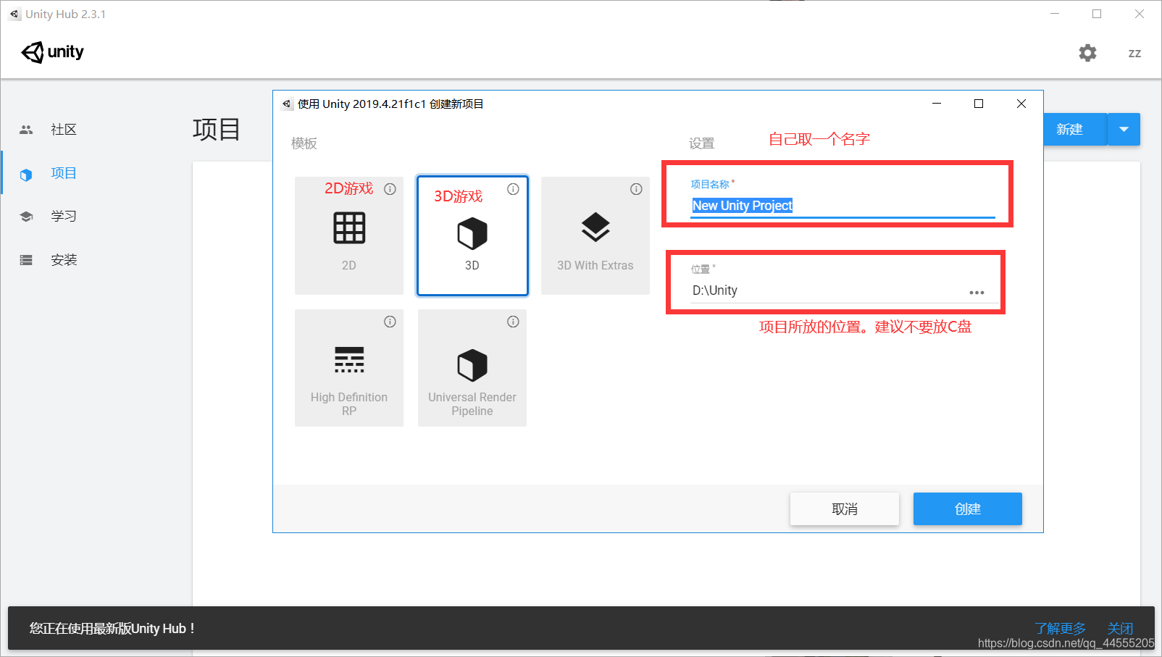Select the 2D template card

(349, 235)
